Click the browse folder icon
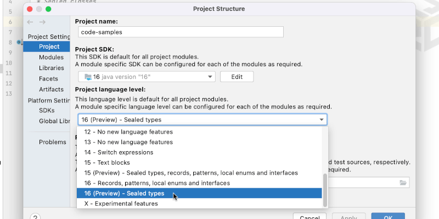439x219 pixels. 403,183
